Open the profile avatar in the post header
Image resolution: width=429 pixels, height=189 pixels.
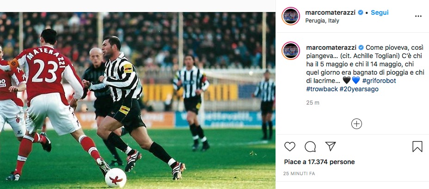click(291, 16)
